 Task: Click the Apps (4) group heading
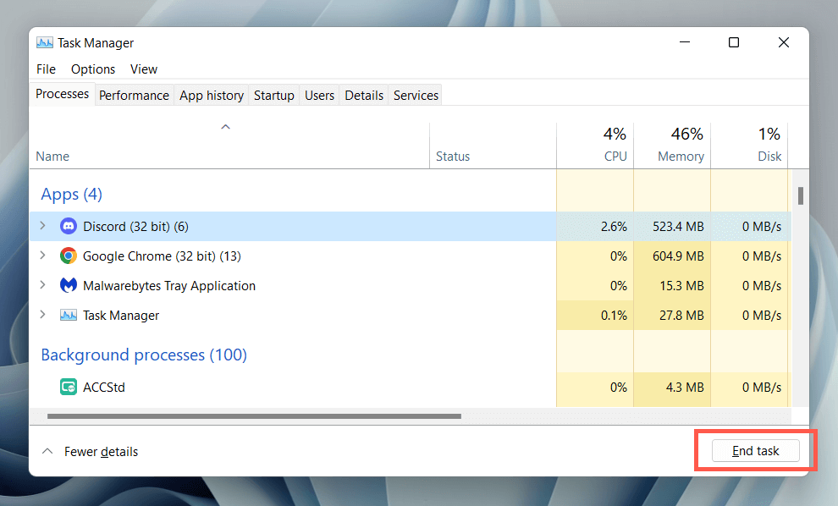click(72, 194)
